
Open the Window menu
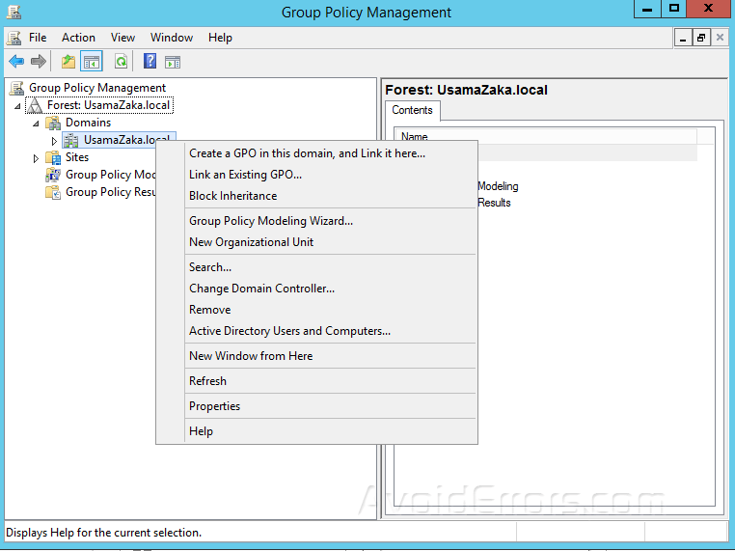click(172, 38)
